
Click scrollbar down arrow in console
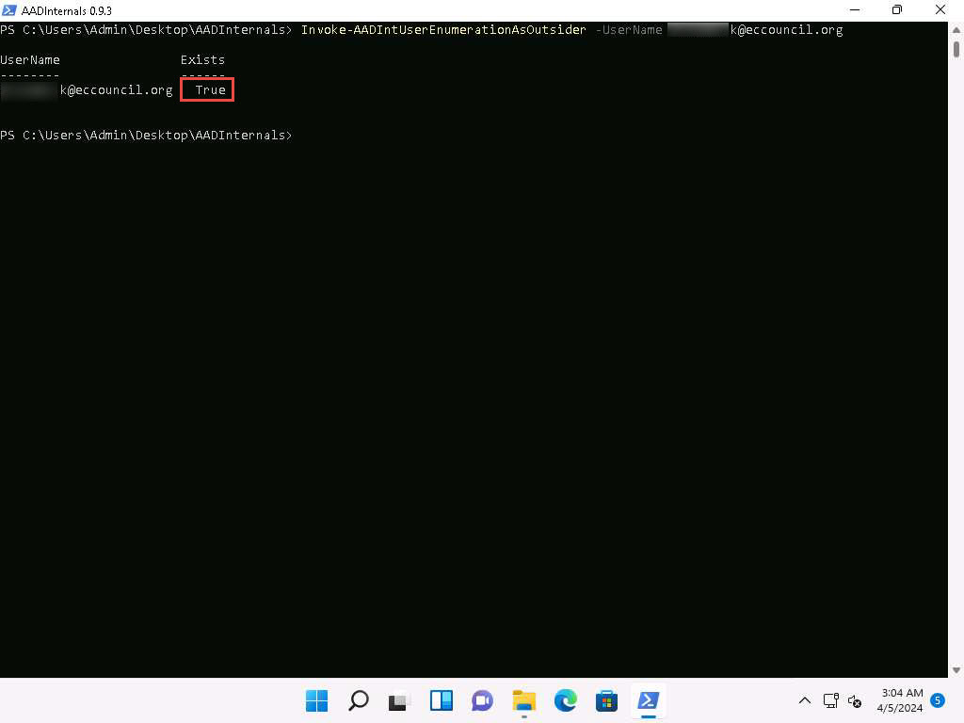[956, 670]
